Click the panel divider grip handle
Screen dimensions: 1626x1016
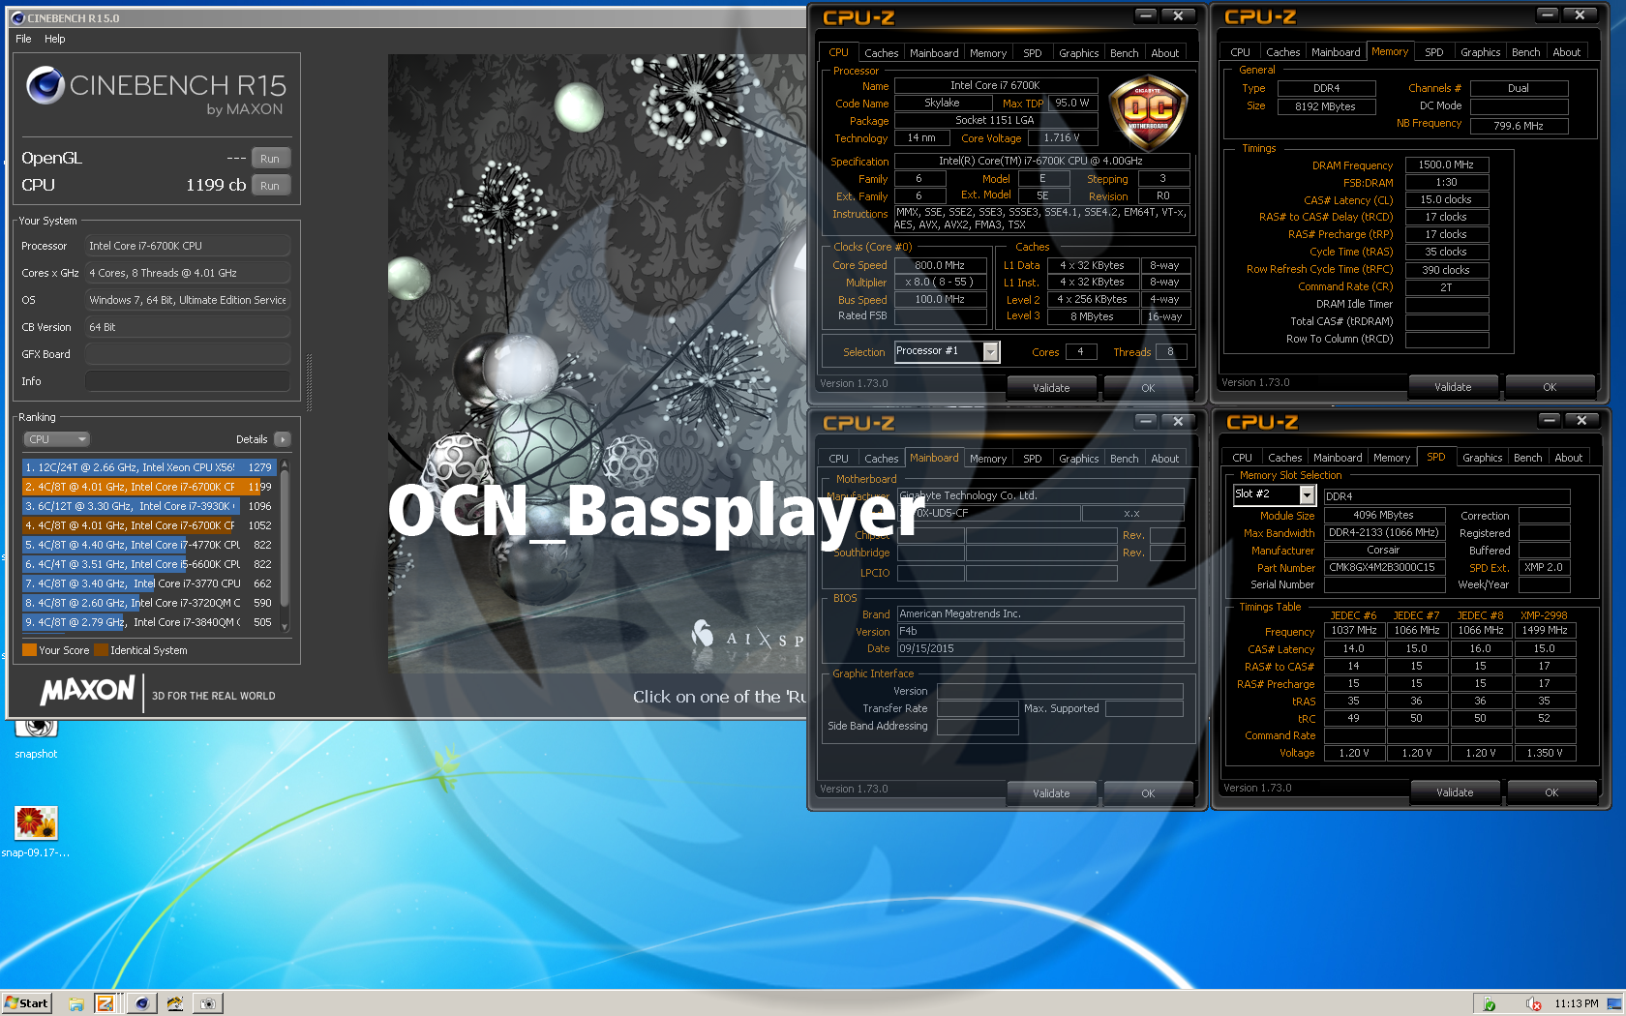pyautogui.click(x=309, y=381)
